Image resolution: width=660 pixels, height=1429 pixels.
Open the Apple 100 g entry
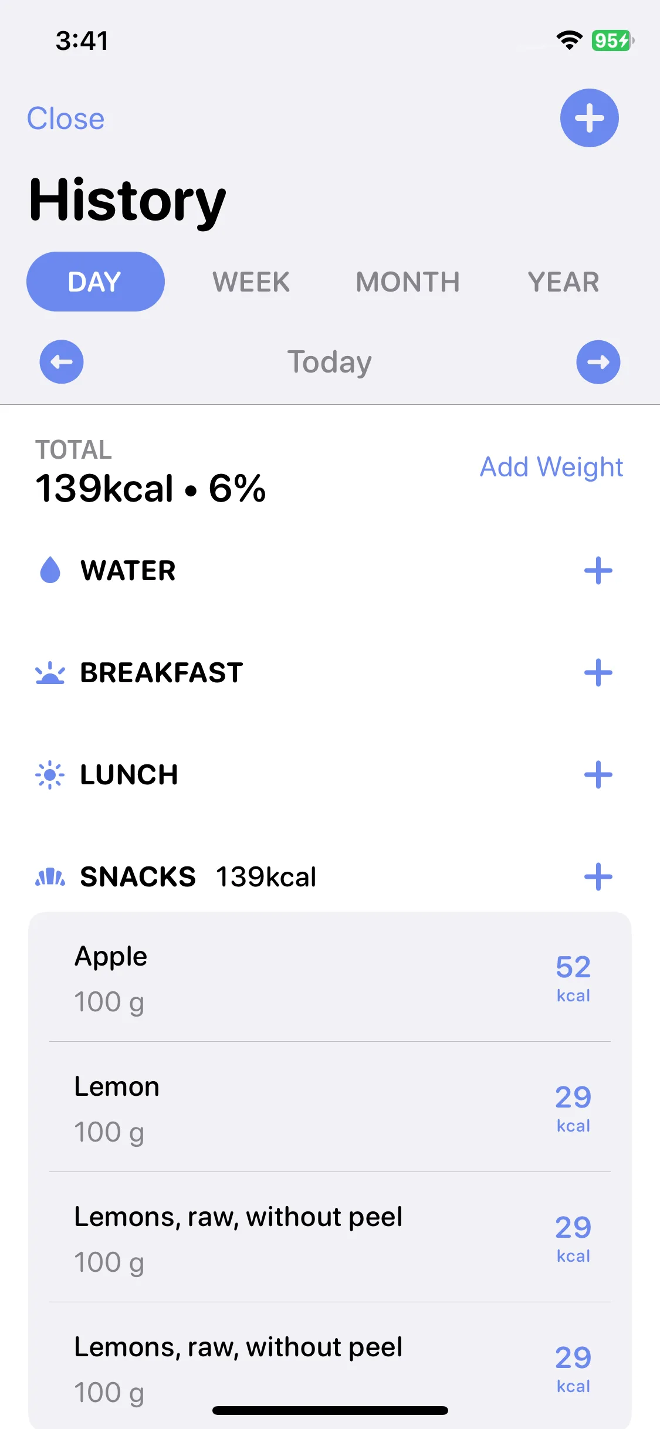click(330, 977)
